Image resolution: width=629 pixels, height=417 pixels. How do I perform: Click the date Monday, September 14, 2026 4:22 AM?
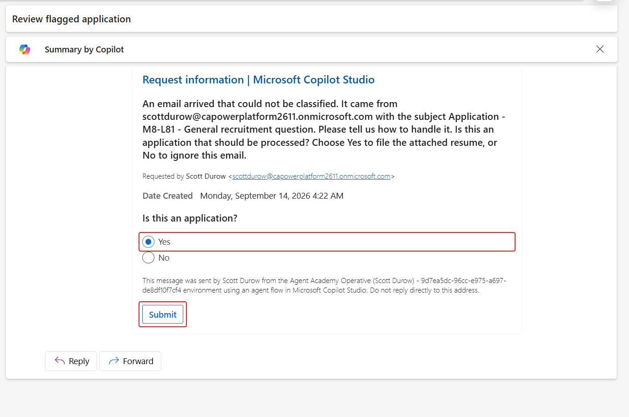[272, 196]
